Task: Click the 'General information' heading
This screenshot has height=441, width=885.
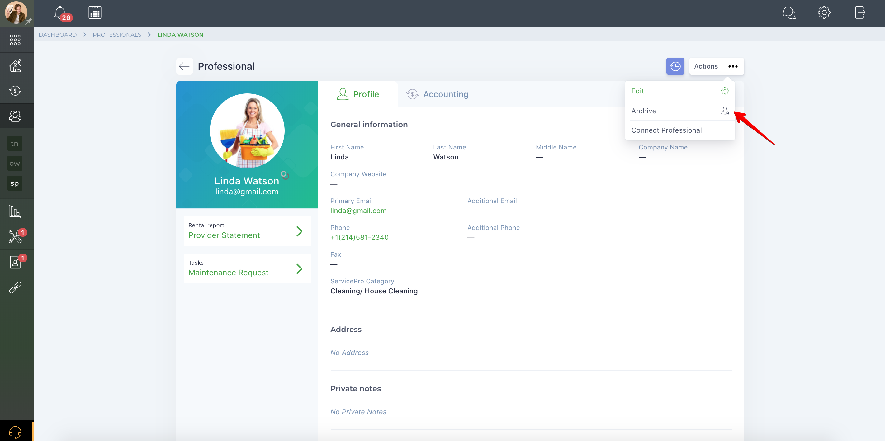Action: (x=369, y=125)
